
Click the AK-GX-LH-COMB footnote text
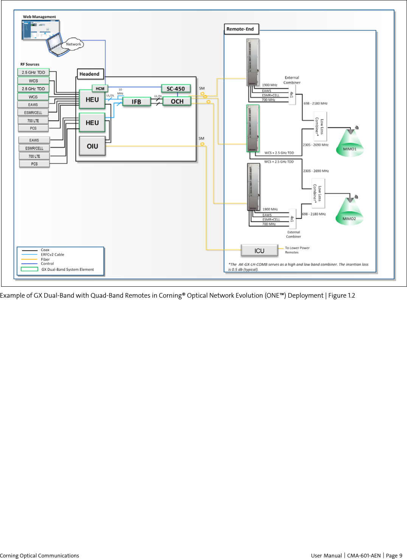tap(298, 267)
